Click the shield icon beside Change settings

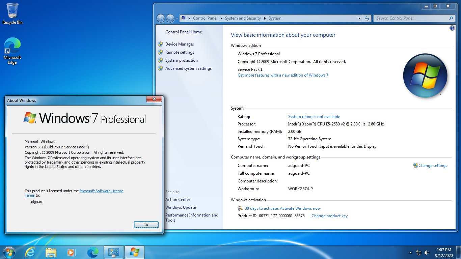(x=416, y=166)
